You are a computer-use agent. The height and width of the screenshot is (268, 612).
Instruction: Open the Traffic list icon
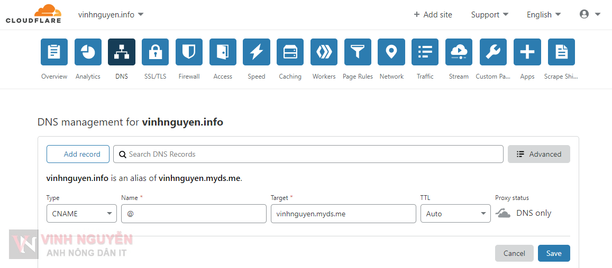point(425,52)
